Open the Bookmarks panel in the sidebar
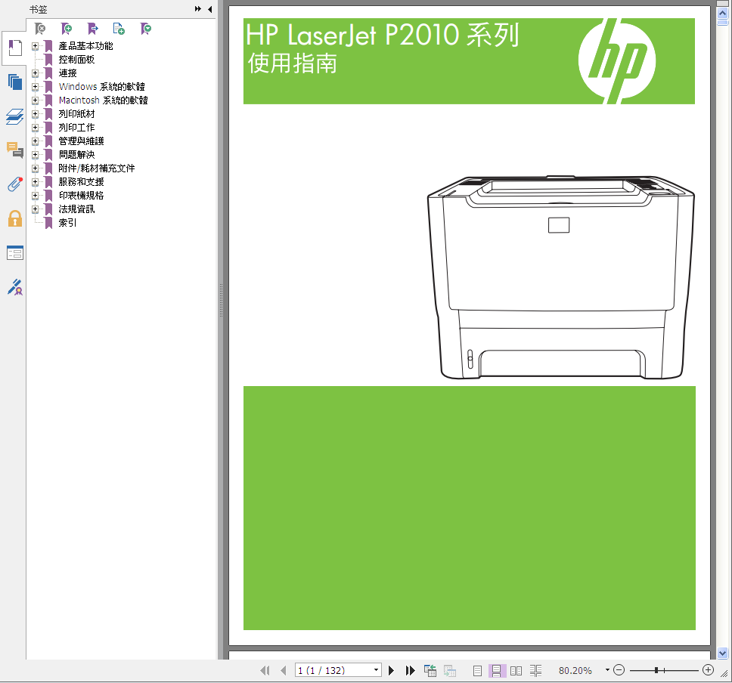 (14, 48)
